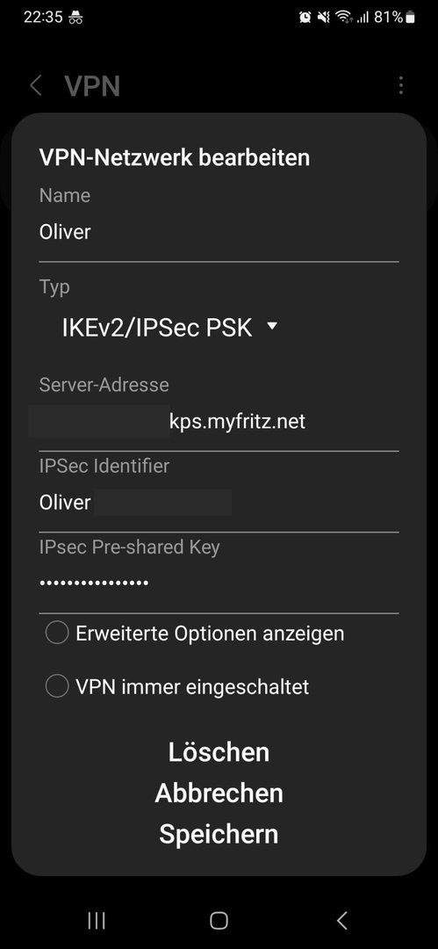Tap the dropdown arrow beside the VPN type
438x949 pixels.
(271, 326)
